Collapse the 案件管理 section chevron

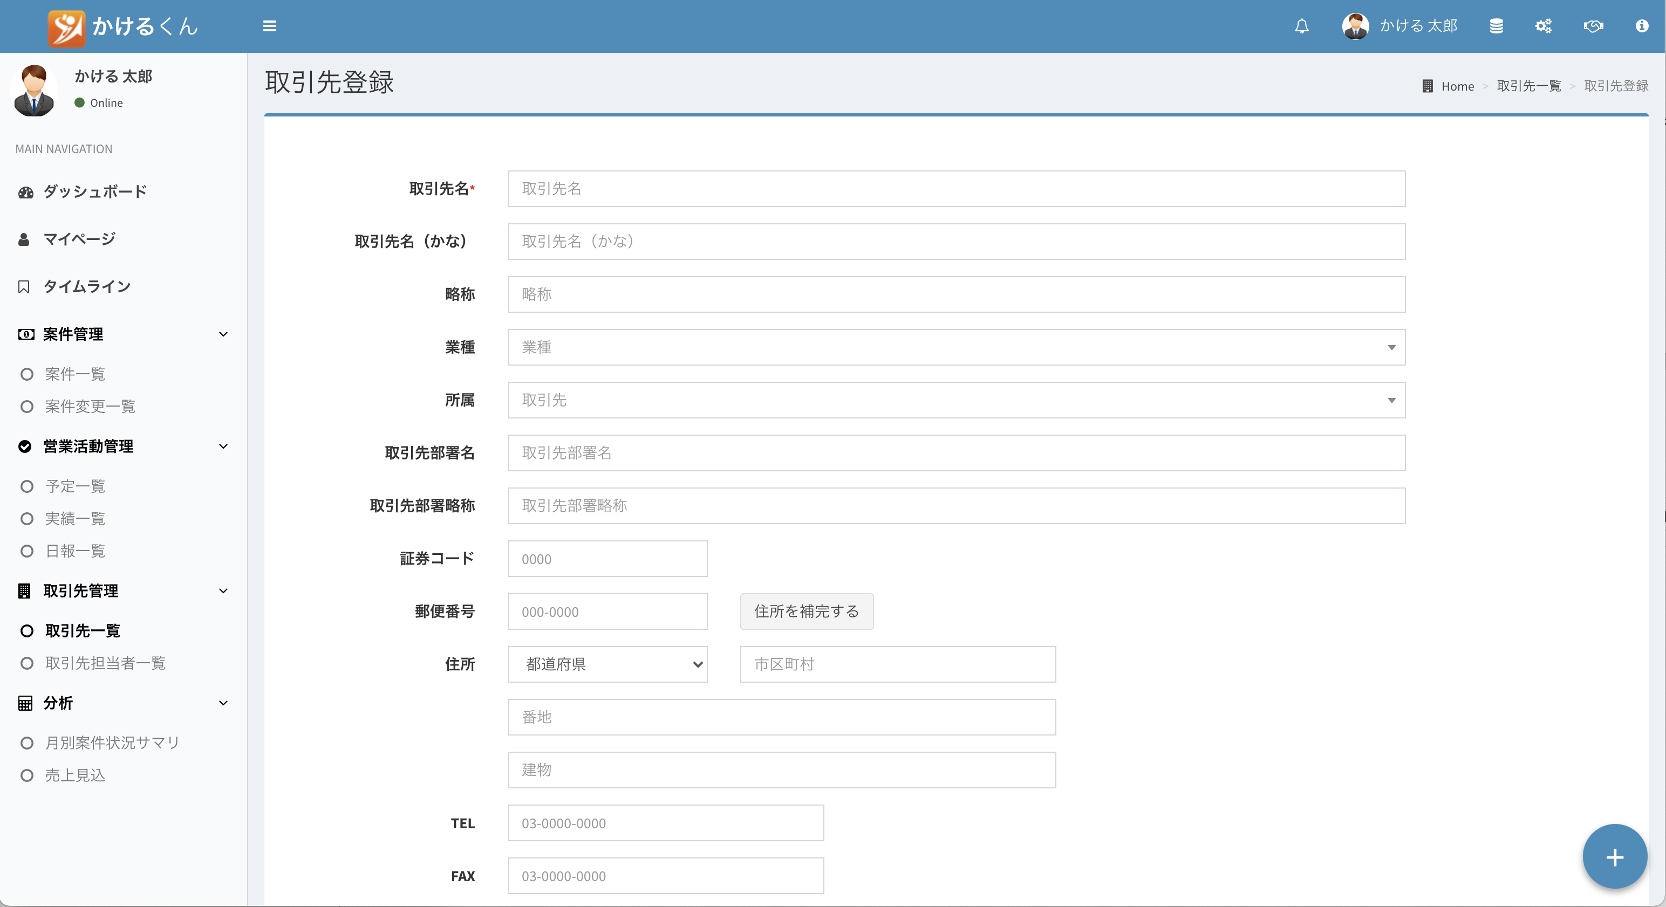pos(223,334)
